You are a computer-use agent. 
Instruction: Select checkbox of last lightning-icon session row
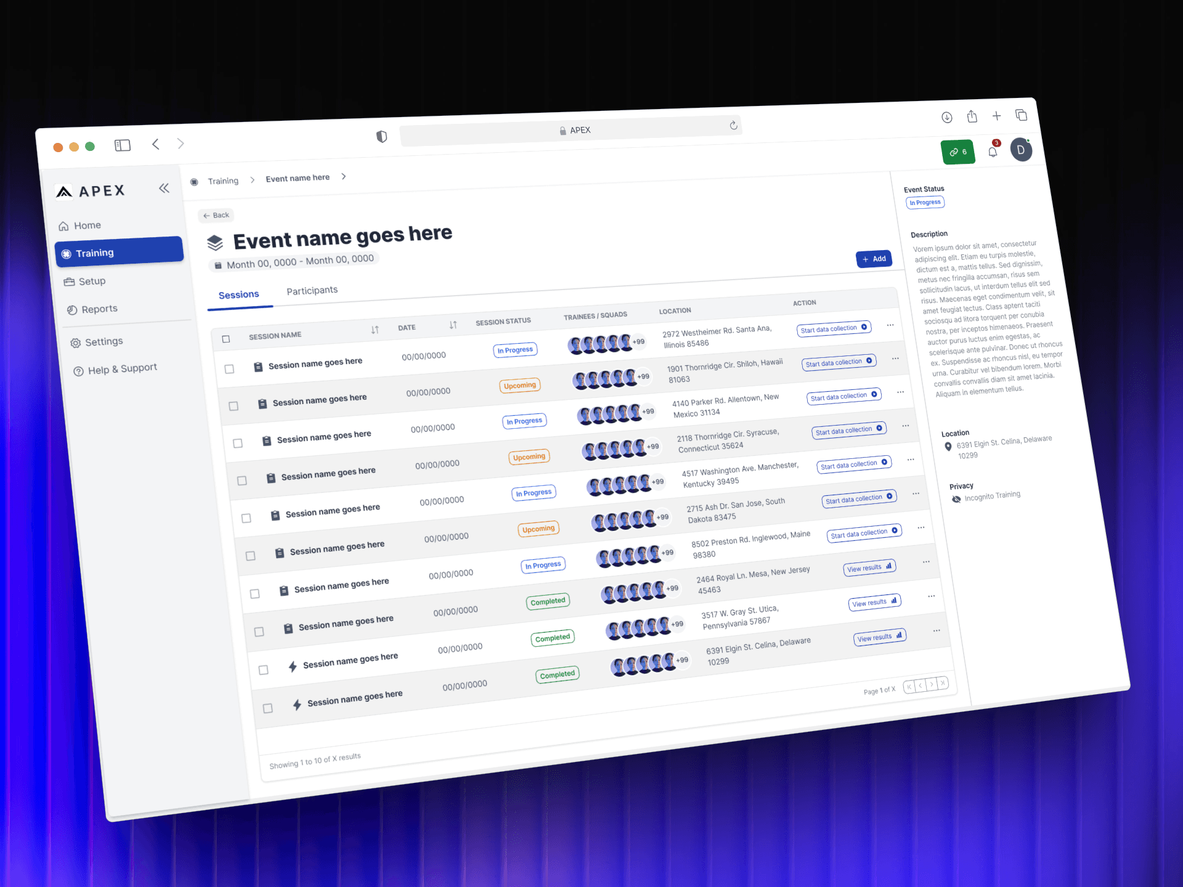[x=267, y=708]
